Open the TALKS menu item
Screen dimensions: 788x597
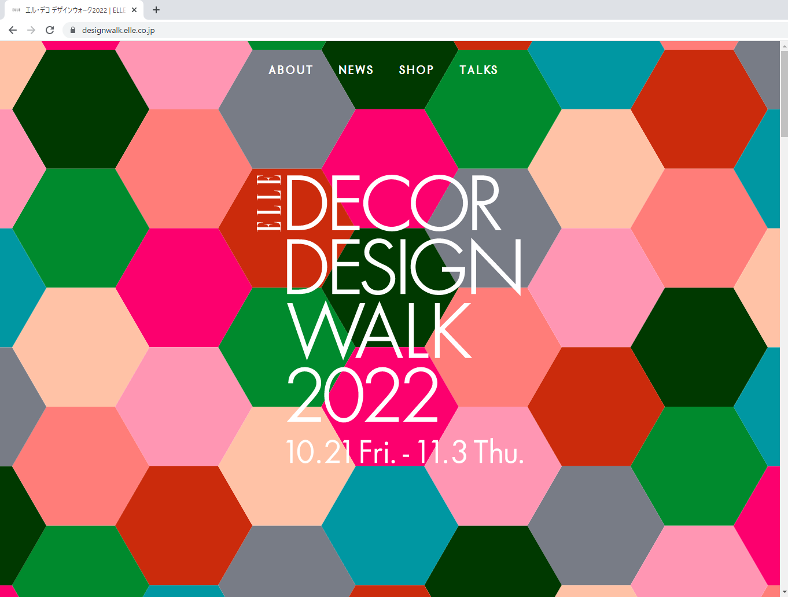479,70
